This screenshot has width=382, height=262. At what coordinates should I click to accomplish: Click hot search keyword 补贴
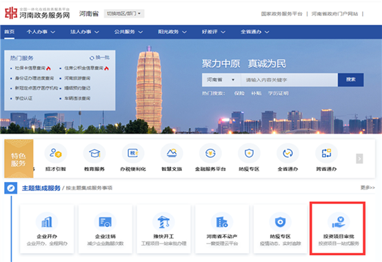pos(257,94)
